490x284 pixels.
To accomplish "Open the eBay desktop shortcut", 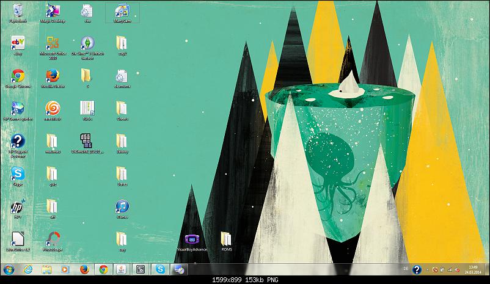I will pos(18,46).
